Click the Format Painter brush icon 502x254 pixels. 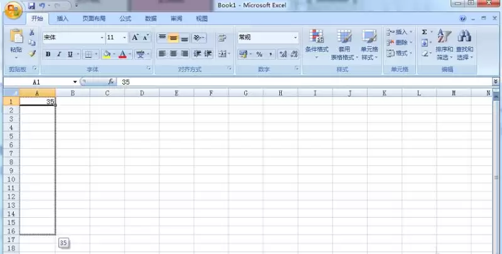tap(32, 54)
